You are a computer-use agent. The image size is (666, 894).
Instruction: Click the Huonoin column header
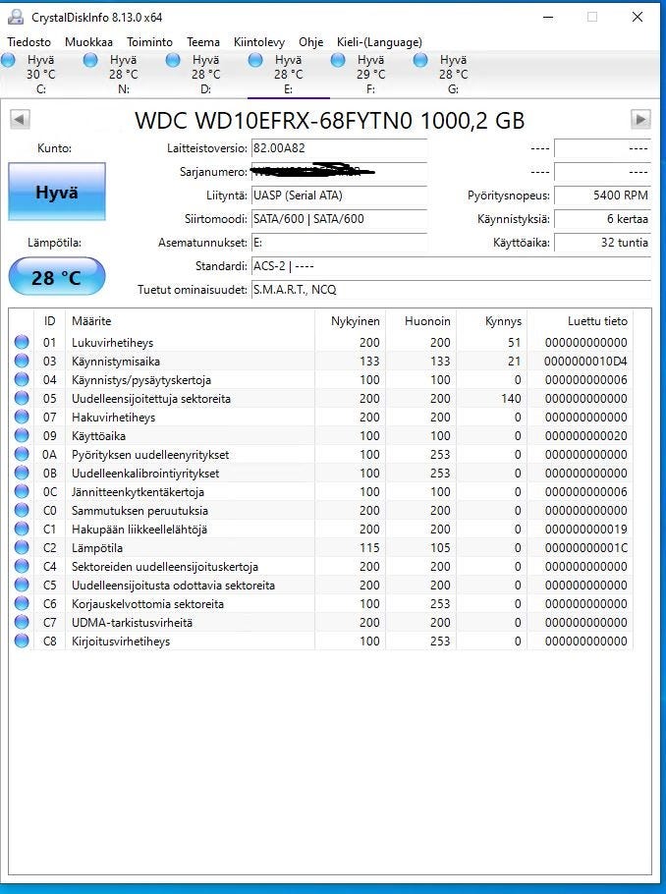click(x=421, y=321)
